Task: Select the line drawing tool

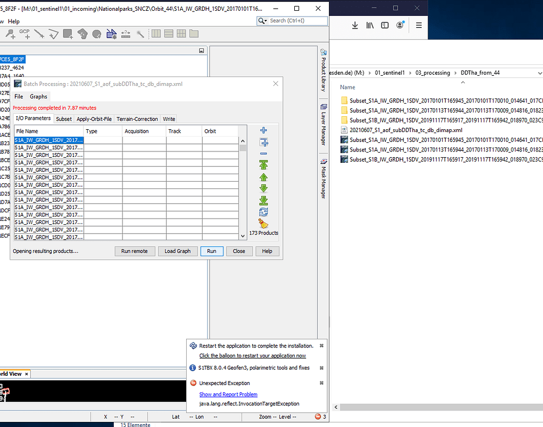Action: click(39, 33)
